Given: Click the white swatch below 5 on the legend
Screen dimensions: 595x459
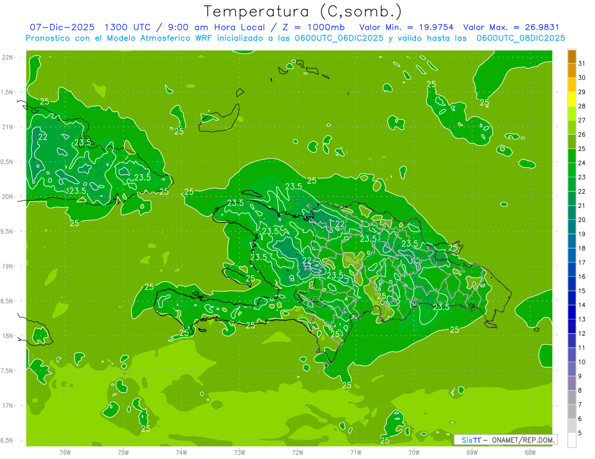Looking at the screenshot, I should coord(572,440).
